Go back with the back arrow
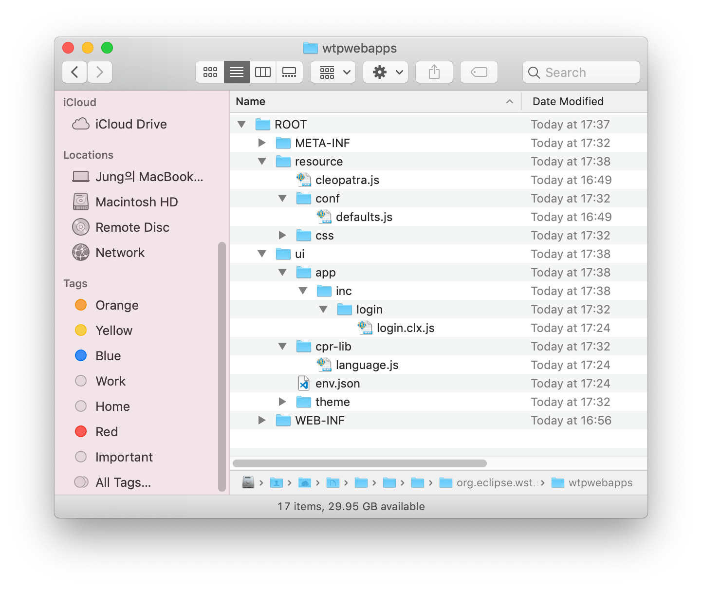702x590 pixels. tap(75, 73)
